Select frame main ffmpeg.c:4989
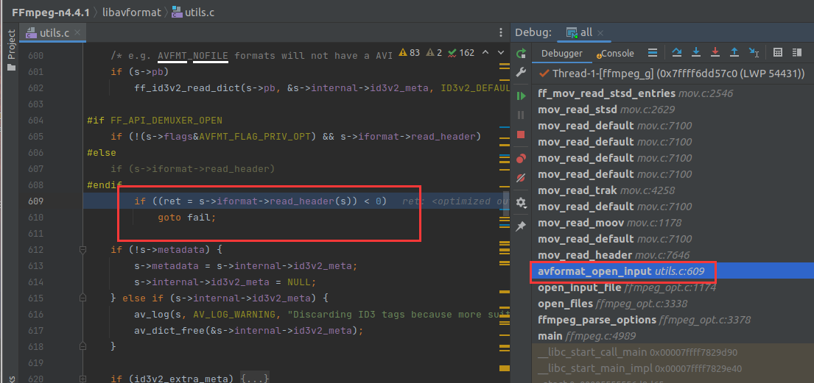The height and width of the screenshot is (383, 814). point(673,336)
